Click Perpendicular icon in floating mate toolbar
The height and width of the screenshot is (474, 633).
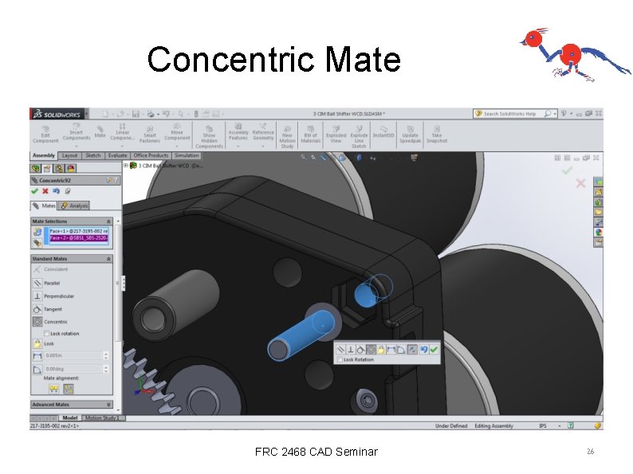click(x=351, y=350)
